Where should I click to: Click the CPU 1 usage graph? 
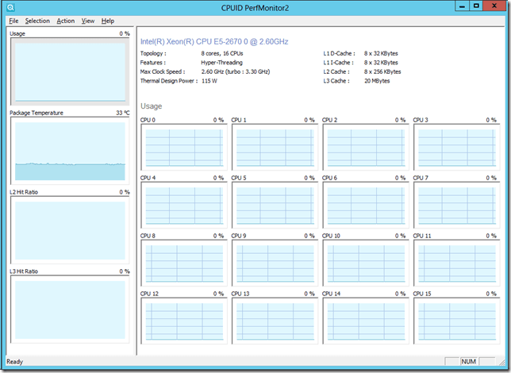(x=275, y=147)
